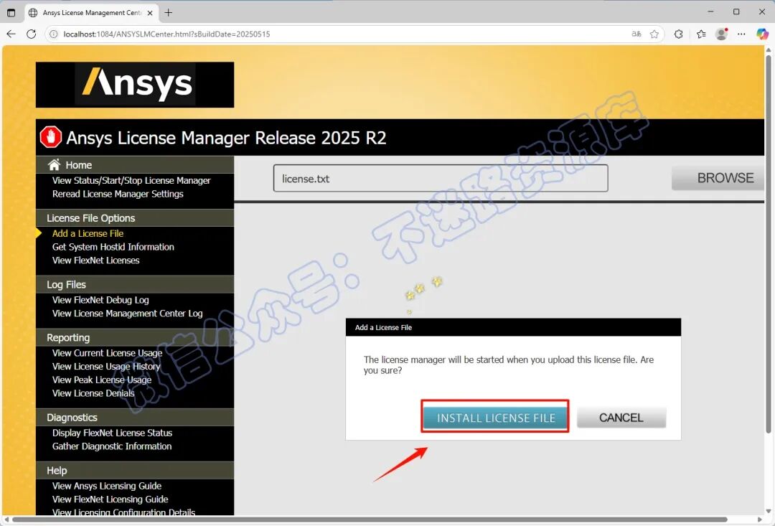
Task: Reload the page with refresh icon
Action: pos(31,34)
